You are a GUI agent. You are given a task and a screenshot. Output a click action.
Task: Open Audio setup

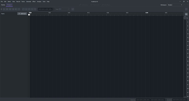click(x=84, y=5)
